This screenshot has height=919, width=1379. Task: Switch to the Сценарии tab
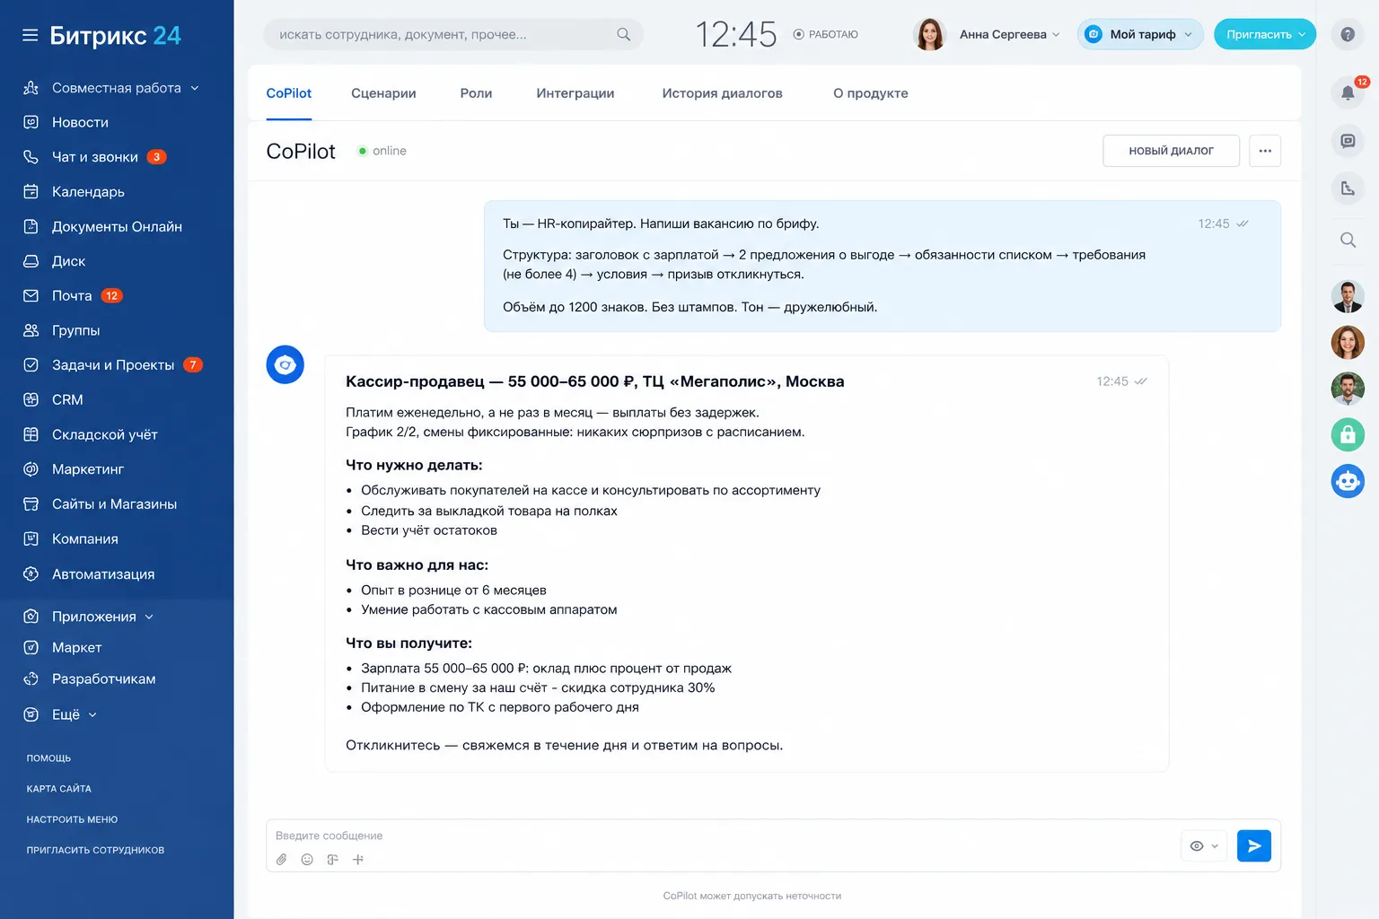coord(383,93)
